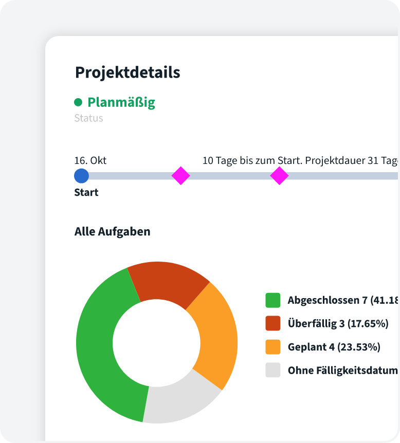Viewport: 400px width, 443px height.
Task: Click the 16. Okt start date
Action: click(x=90, y=160)
